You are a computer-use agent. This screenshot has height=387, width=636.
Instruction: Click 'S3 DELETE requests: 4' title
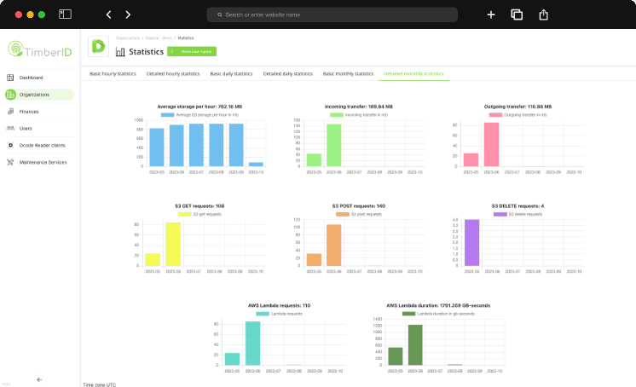tap(517, 206)
